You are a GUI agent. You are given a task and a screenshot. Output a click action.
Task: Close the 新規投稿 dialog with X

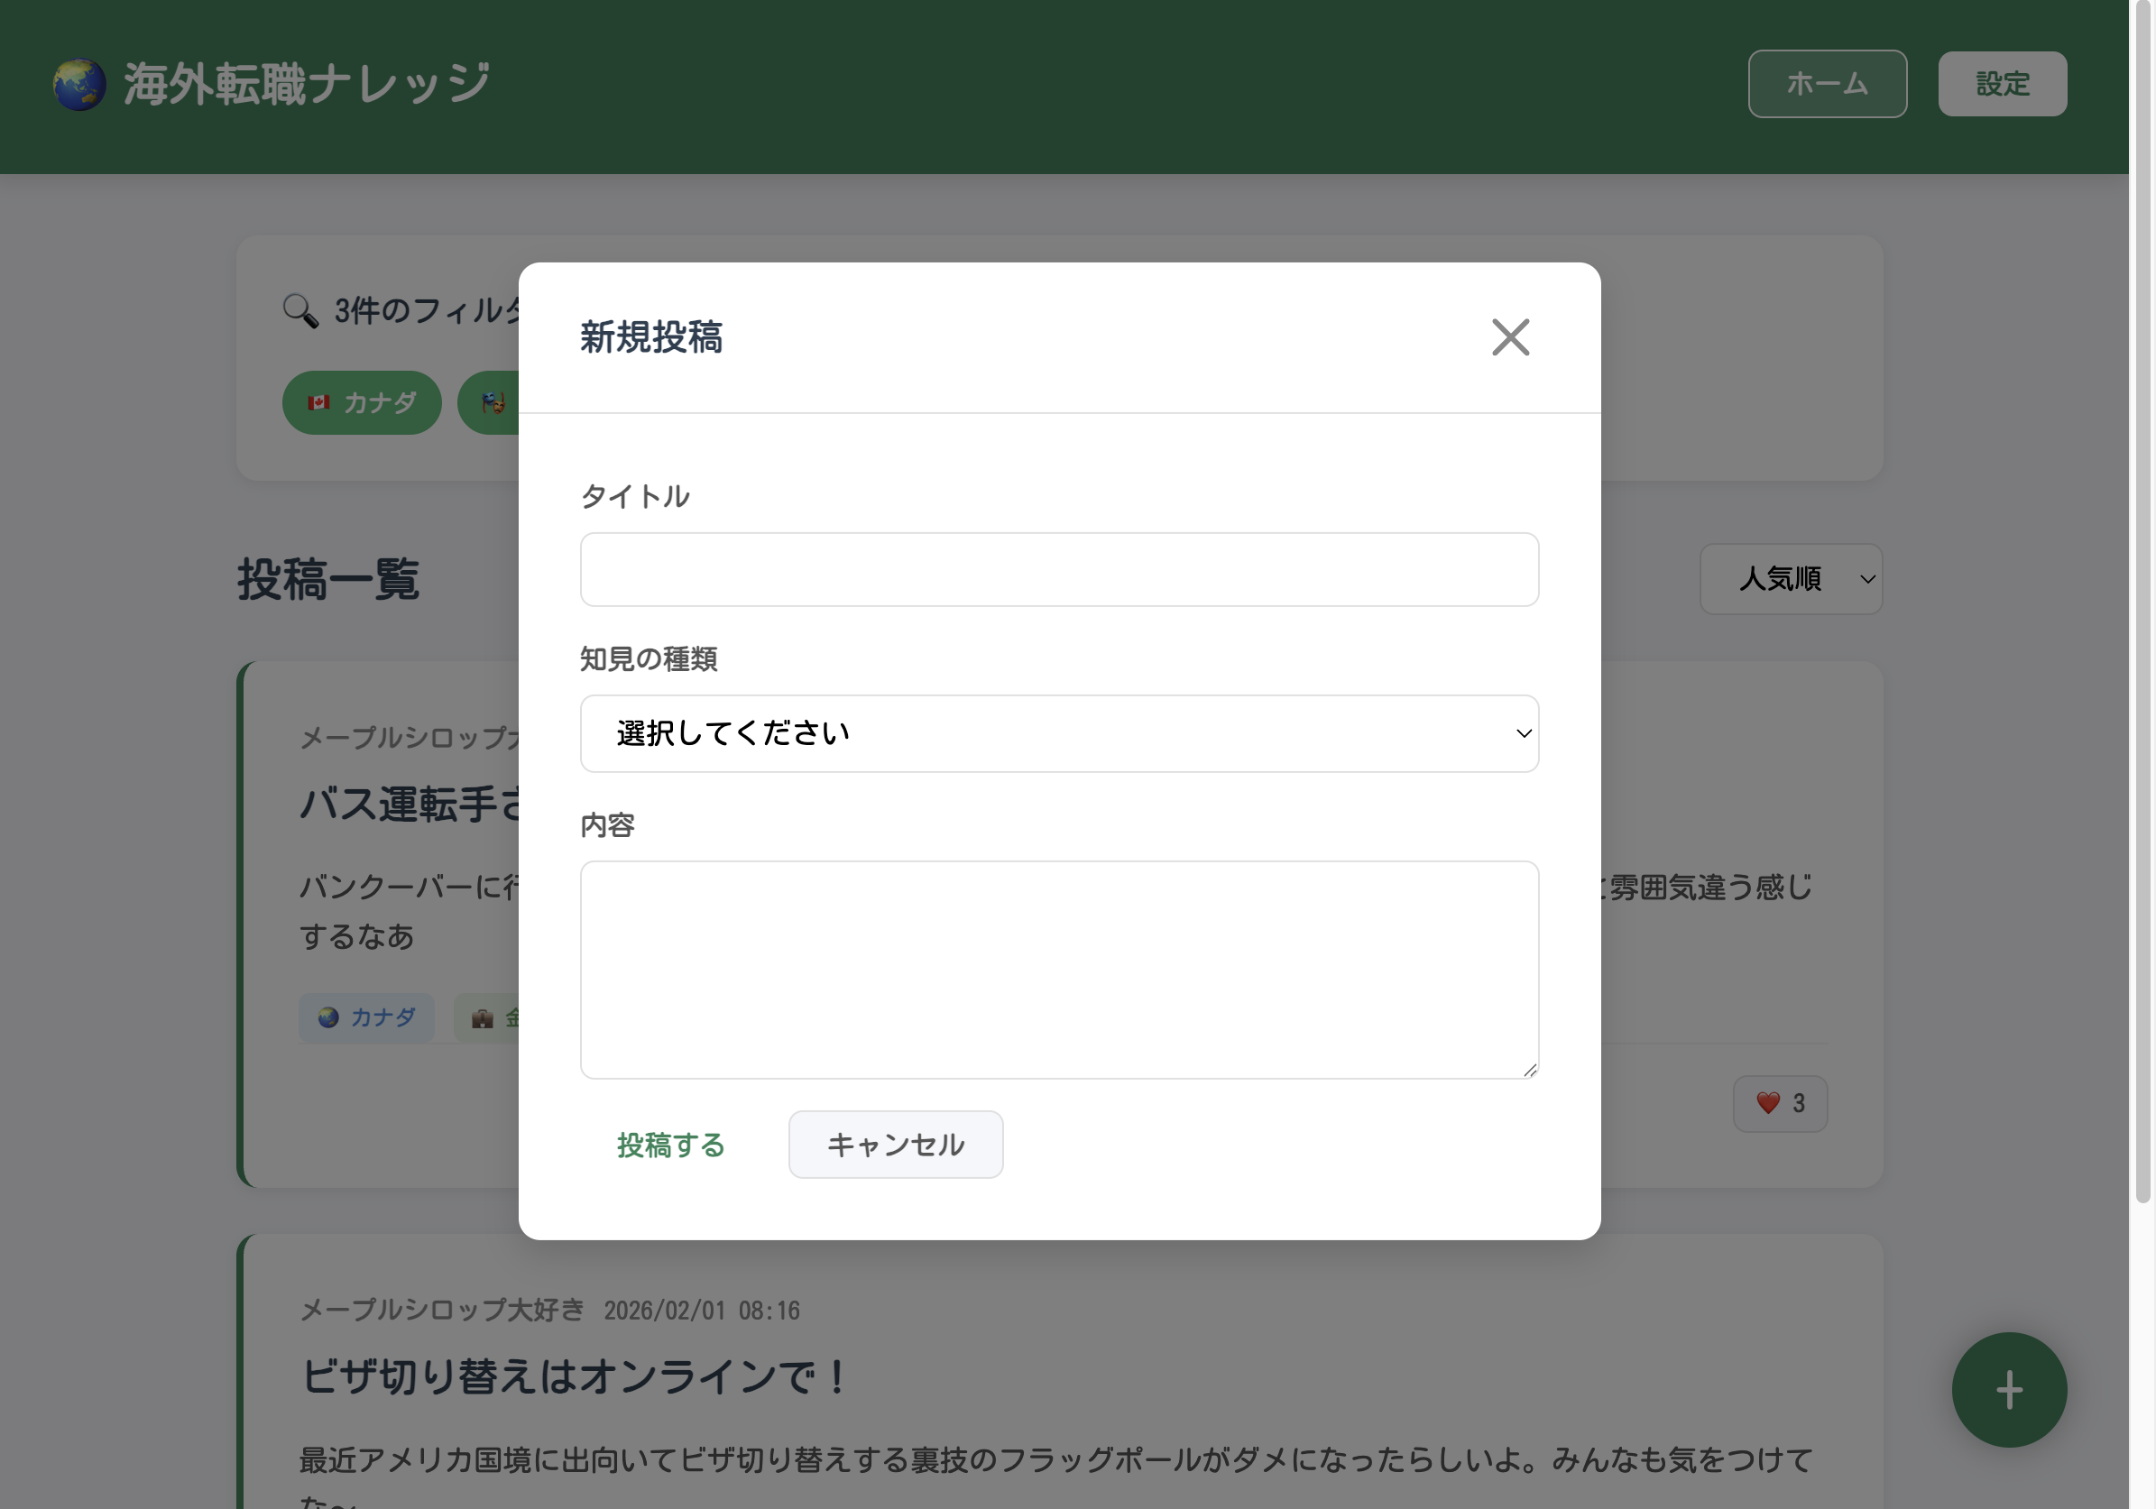click(1510, 337)
